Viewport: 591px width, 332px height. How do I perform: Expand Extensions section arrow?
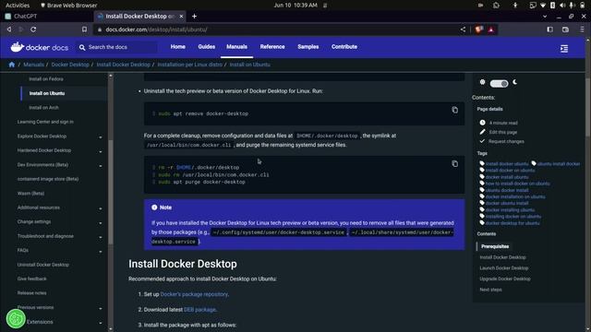[101, 323]
